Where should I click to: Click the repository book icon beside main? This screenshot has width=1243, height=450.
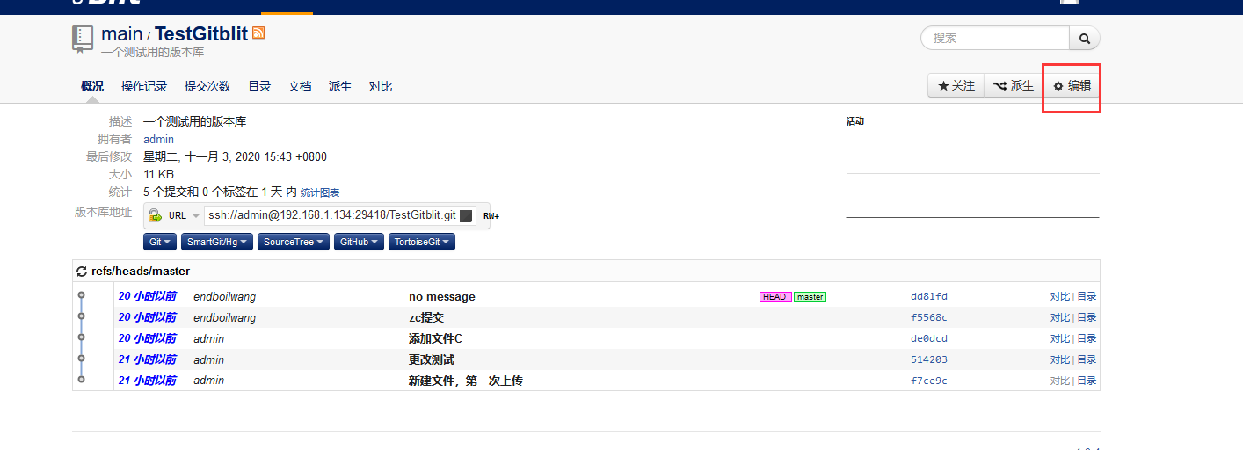(x=83, y=38)
